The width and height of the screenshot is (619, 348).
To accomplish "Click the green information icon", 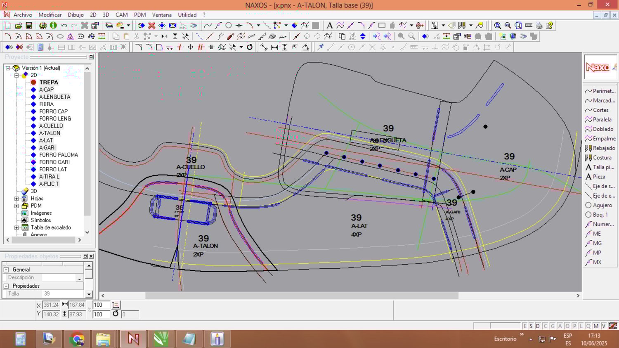I will pyautogui.click(x=53, y=26).
